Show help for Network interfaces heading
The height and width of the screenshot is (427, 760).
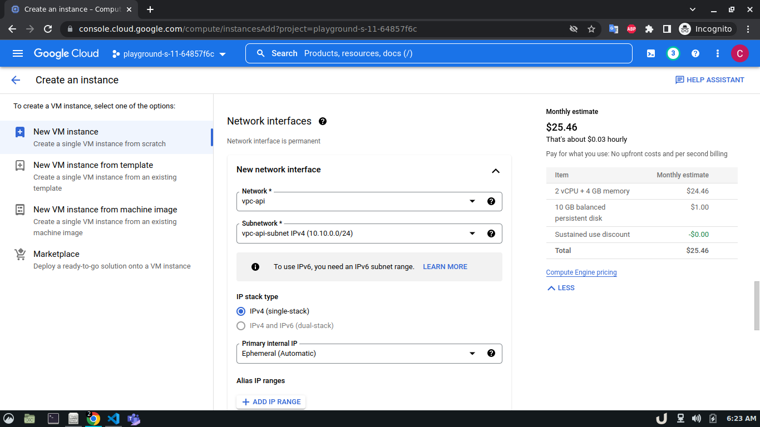click(323, 121)
